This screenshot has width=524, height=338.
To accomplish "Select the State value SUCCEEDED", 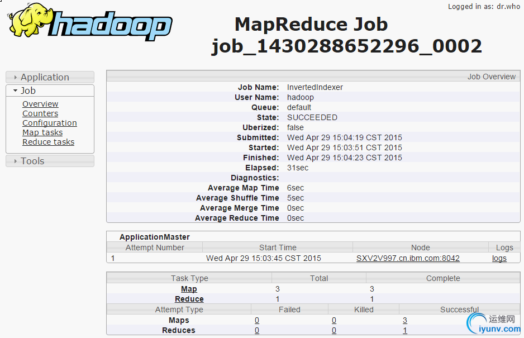I will coord(312,117).
